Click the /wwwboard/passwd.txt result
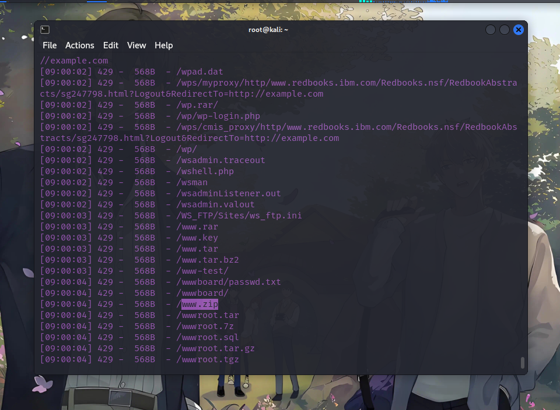The image size is (560, 410). (x=229, y=282)
